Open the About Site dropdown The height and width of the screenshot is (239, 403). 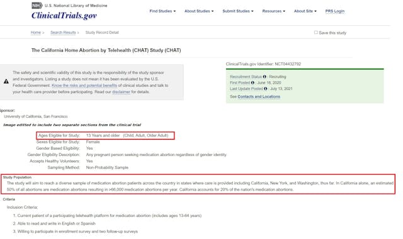(305, 11)
